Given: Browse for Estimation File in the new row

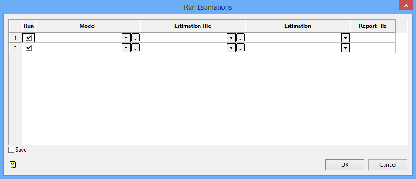Looking at the screenshot, I should coord(240,48).
